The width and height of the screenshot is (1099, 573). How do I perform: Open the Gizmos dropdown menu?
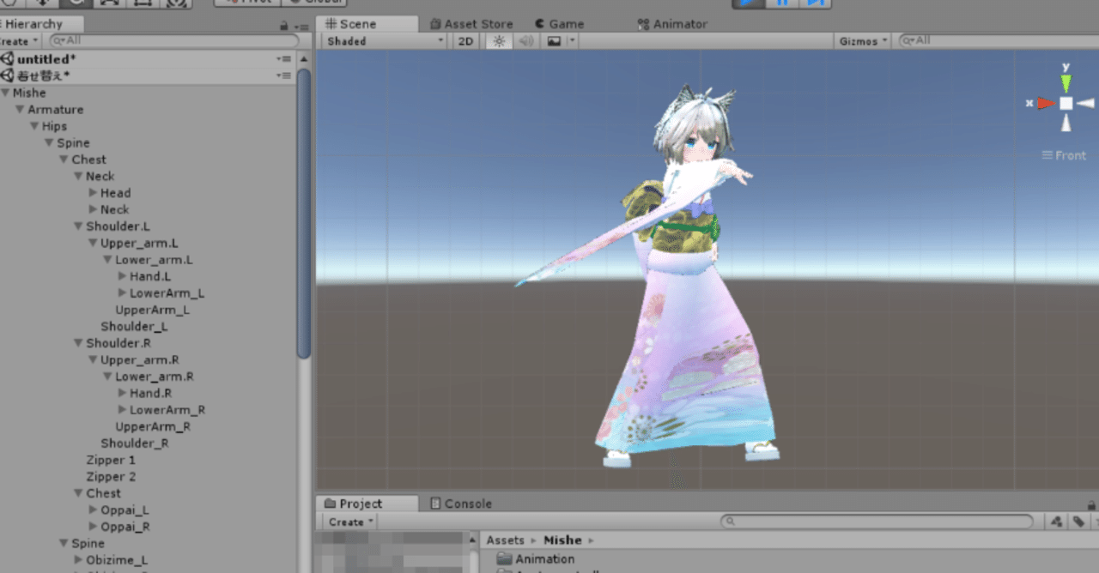pyautogui.click(x=861, y=39)
